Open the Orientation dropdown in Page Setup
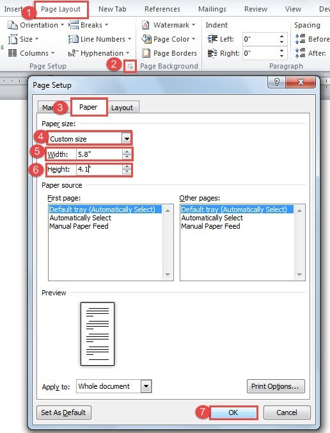The image size is (330, 433). [x=36, y=25]
